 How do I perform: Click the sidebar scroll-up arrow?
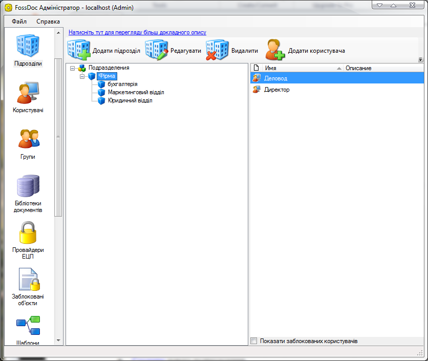[x=58, y=33]
